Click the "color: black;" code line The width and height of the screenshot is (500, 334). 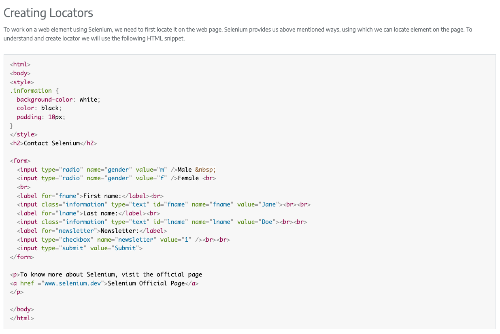pos(39,108)
